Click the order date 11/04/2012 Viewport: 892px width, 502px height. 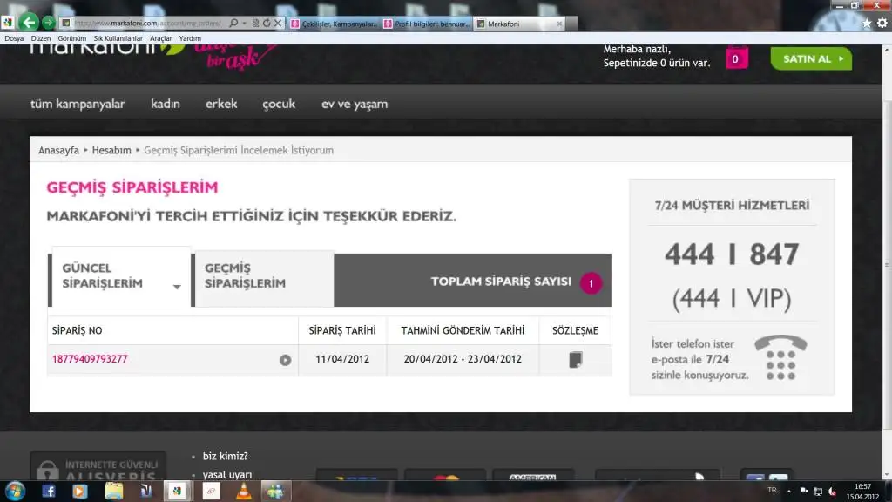pyautogui.click(x=342, y=359)
